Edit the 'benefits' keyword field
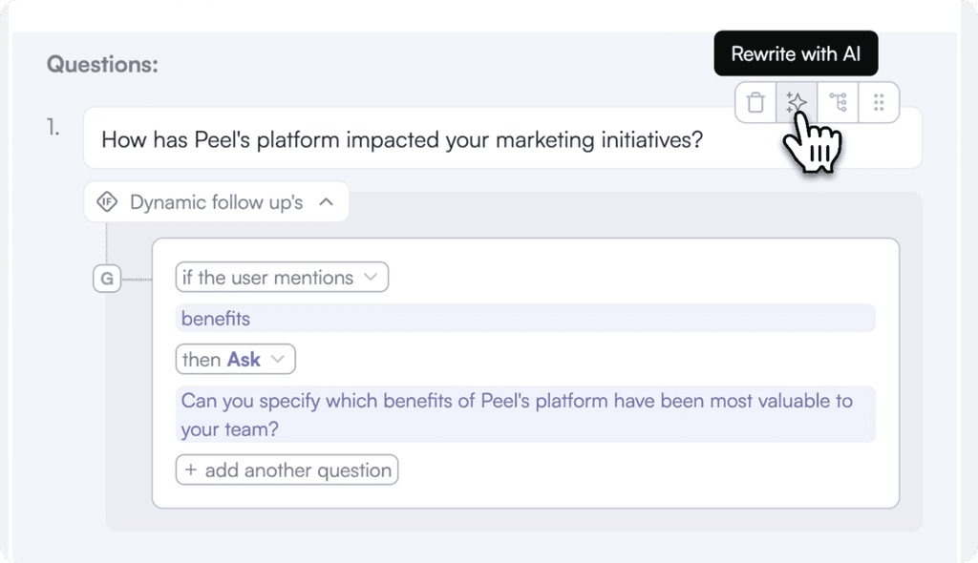The height and width of the screenshot is (563, 978). pyautogui.click(x=526, y=319)
